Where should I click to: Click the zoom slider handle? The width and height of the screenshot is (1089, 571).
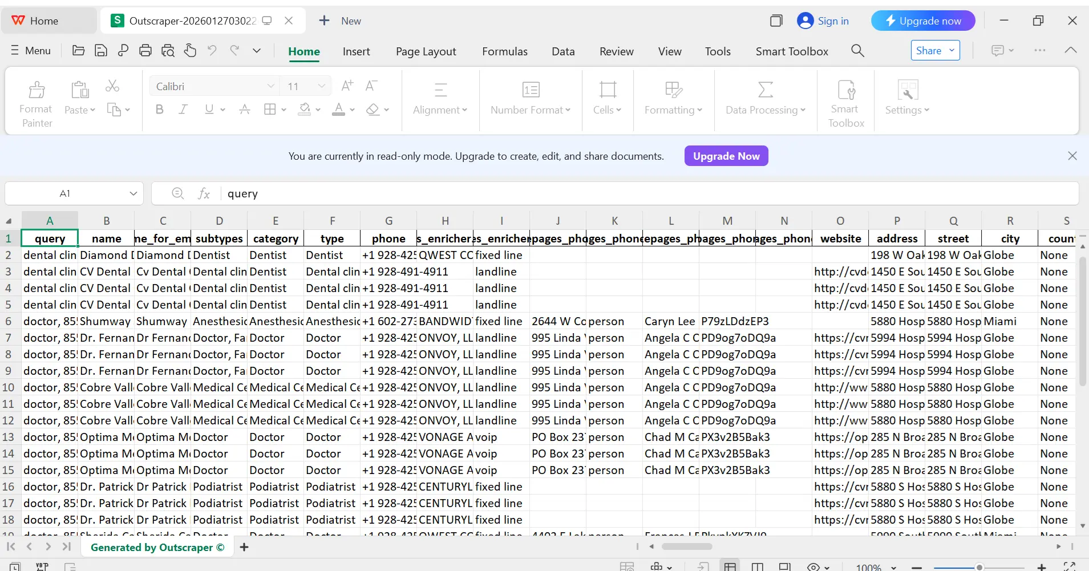[979, 567]
